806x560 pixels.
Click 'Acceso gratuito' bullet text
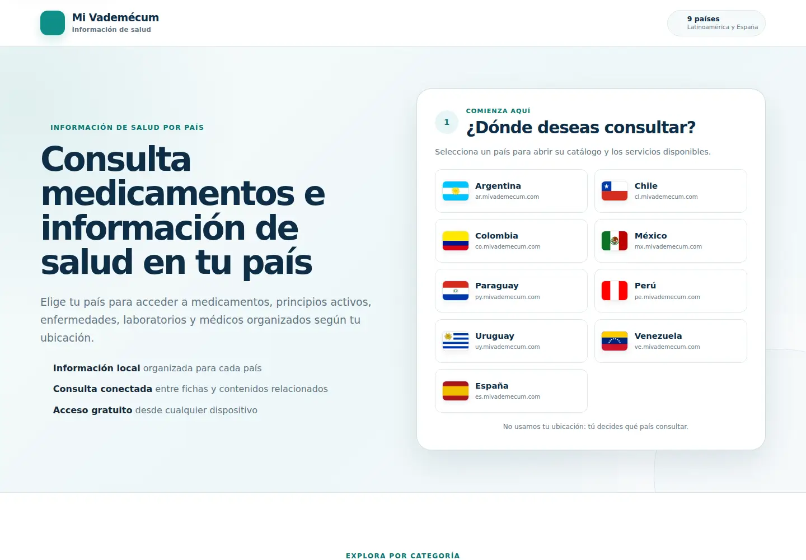(155, 410)
